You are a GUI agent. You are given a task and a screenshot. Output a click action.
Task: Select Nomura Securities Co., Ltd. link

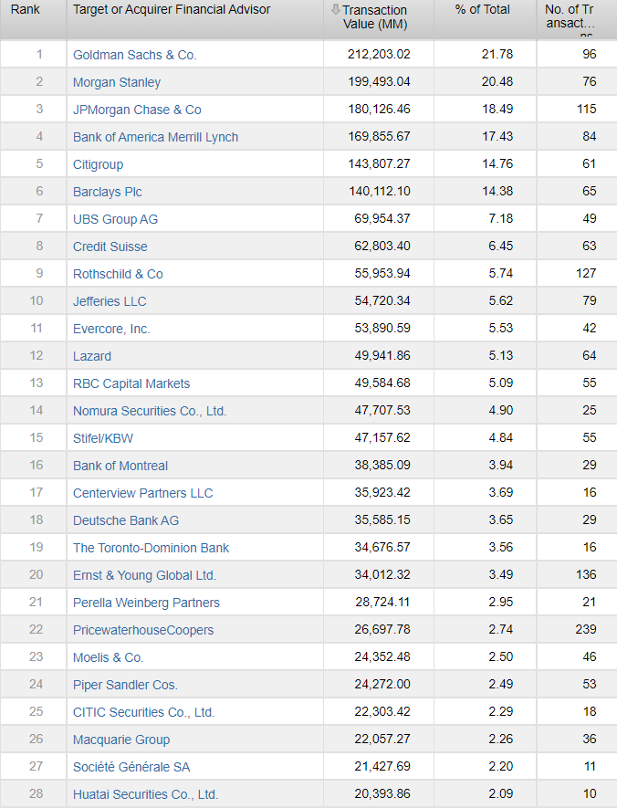coord(150,411)
